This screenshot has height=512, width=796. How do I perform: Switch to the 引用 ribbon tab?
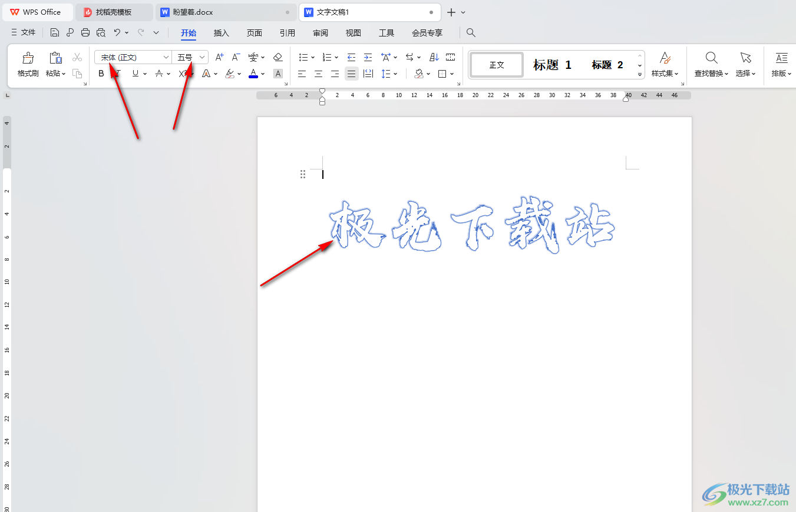tap(288, 33)
